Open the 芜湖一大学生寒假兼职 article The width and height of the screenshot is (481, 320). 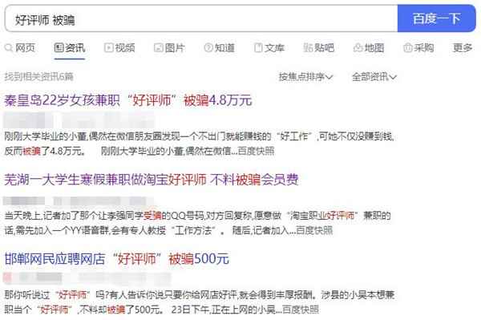point(152,180)
